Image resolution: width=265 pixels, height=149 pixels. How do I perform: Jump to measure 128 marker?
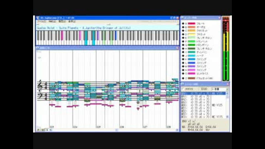[x=169, y=127]
